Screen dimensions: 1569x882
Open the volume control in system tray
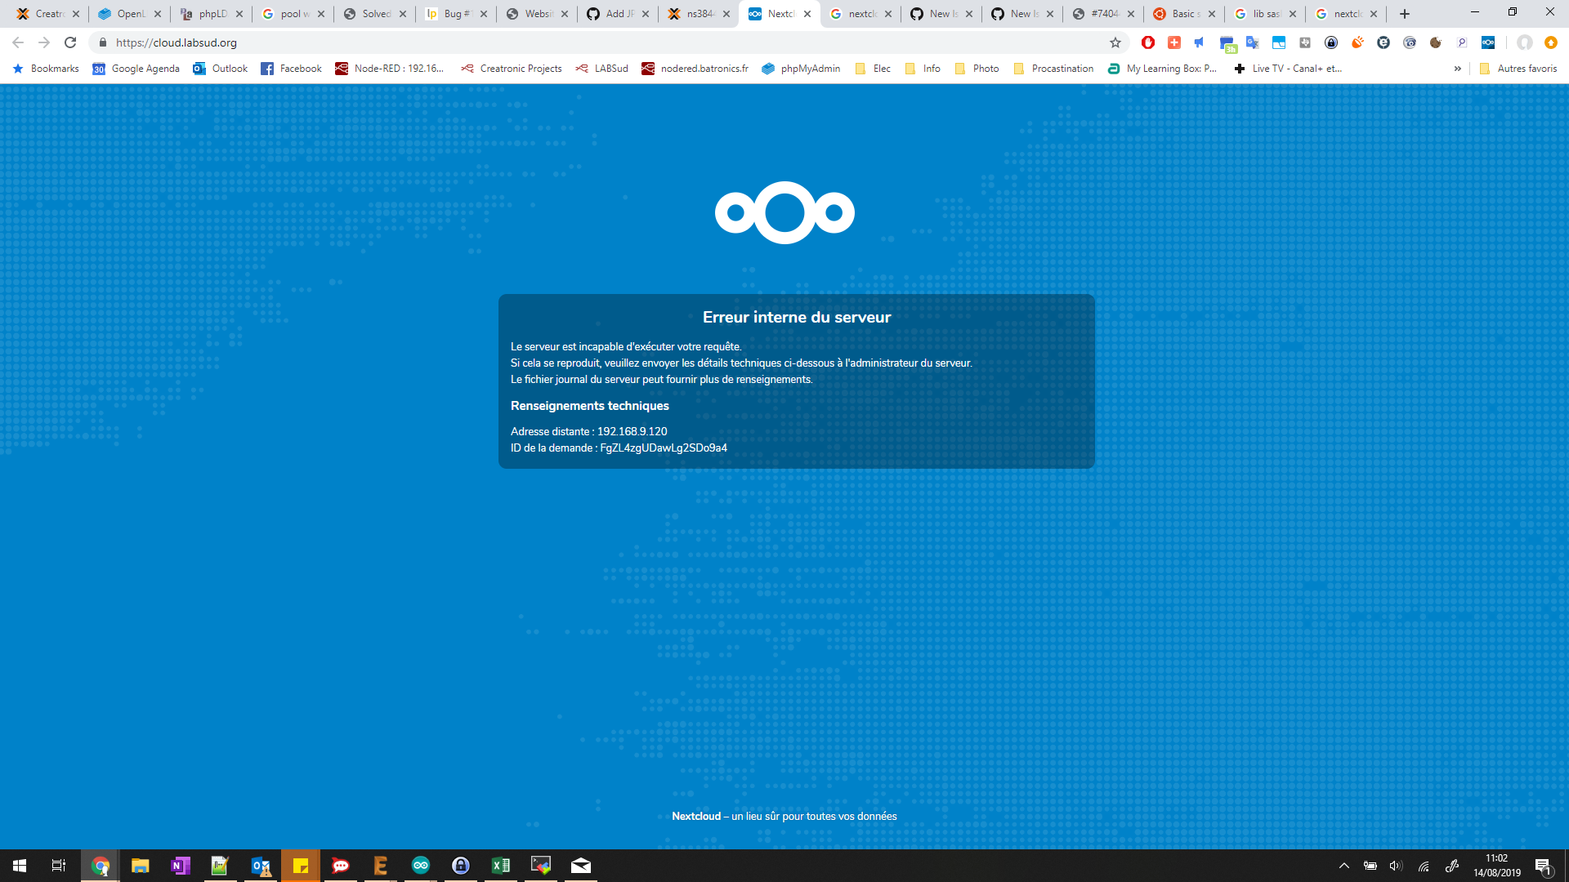pyautogui.click(x=1396, y=866)
